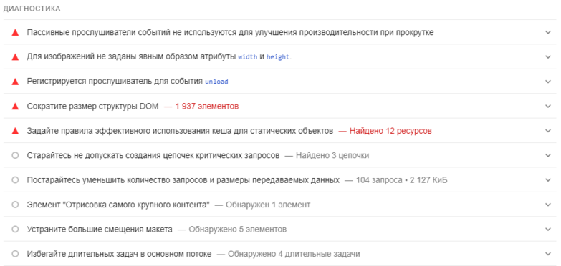
Task: Open 'Избегайте длительных задач' audit title
Action: pos(119,255)
